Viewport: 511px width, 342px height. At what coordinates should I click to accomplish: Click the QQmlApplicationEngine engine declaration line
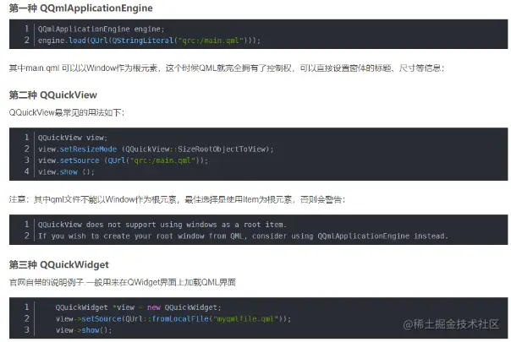[x=101, y=29]
